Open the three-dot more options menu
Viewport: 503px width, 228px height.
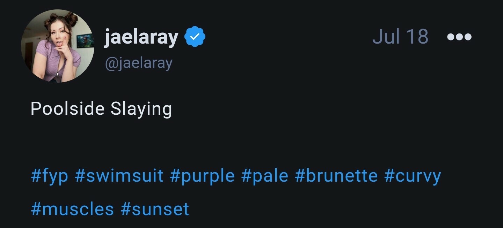point(459,37)
